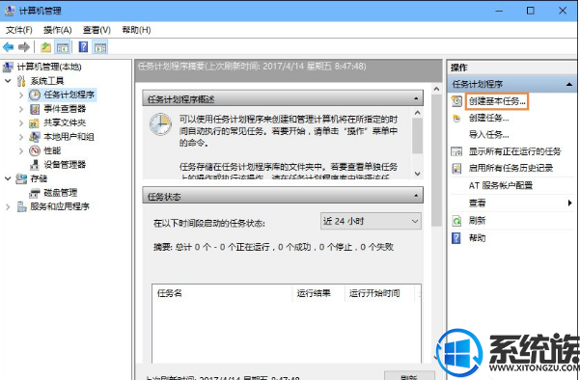
Task: Click AT 服务帐户配置 action
Action: (501, 185)
